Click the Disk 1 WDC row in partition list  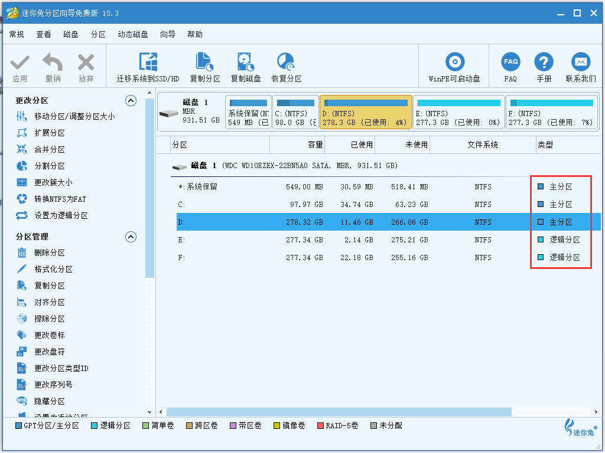pos(285,166)
